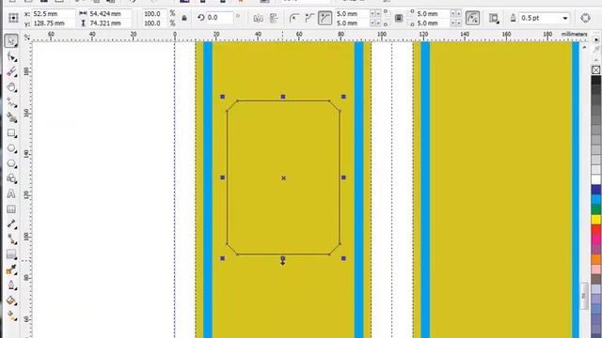Click the right-middle selection handle
This screenshot has width=602, height=338.
tap(343, 177)
